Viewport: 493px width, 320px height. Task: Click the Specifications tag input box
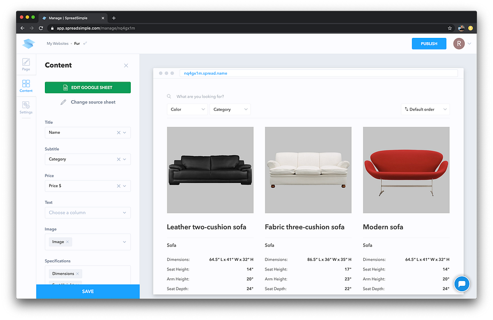88,275
